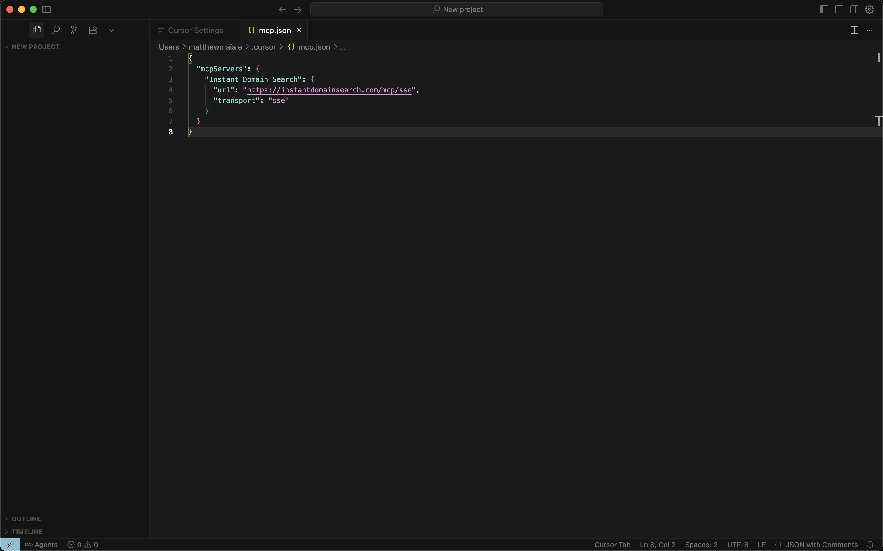The image size is (883, 551).
Task: Click the "sse" value on line 5
Action: click(x=278, y=101)
